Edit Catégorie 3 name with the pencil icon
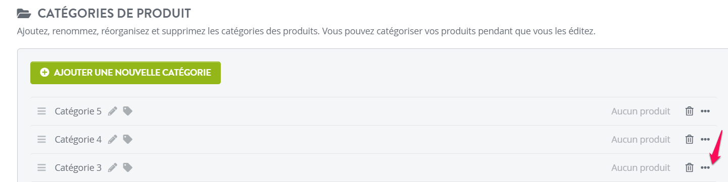 (113, 167)
